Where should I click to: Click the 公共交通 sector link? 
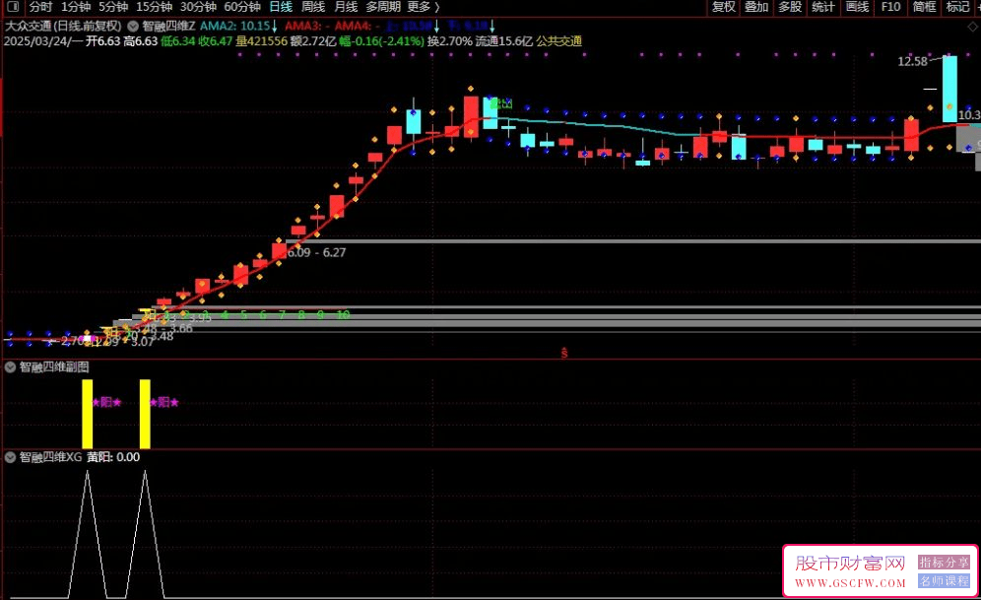(559, 41)
